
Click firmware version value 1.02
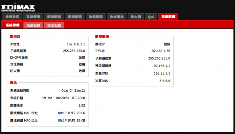coord(82,105)
